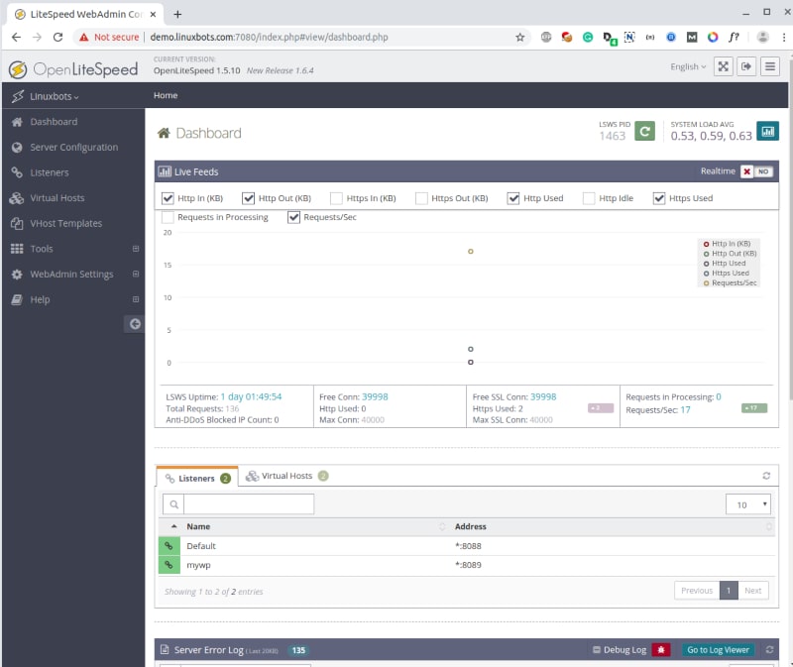Open the hamburger menu icon in header
The width and height of the screenshot is (793, 667).
click(770, 66)
